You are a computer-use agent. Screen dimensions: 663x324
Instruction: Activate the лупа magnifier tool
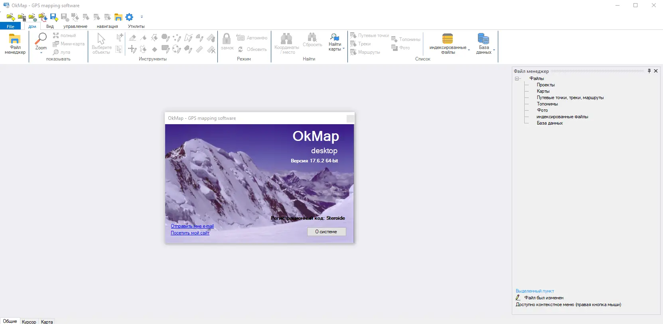click(x=61, y=52)
